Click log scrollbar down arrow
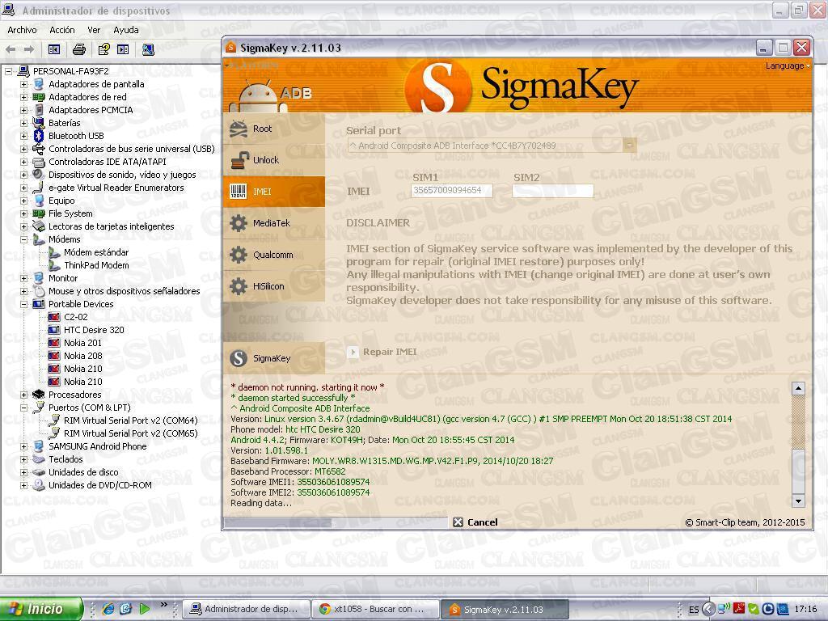 [798, 501]
